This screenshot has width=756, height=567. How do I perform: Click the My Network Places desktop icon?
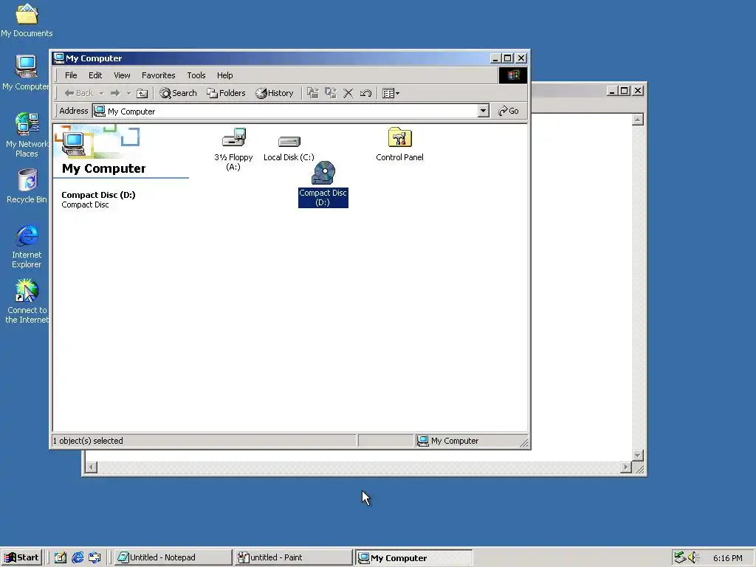(27, 135)
